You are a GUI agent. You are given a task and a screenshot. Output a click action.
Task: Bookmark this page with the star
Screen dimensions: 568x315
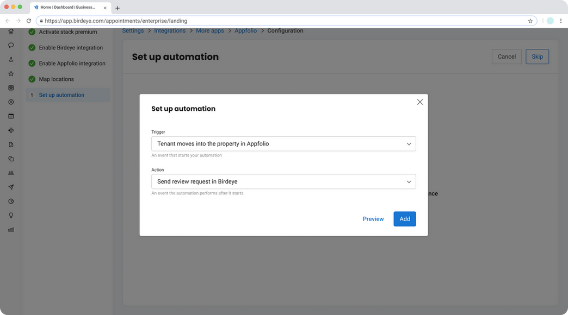coord(530,21)
